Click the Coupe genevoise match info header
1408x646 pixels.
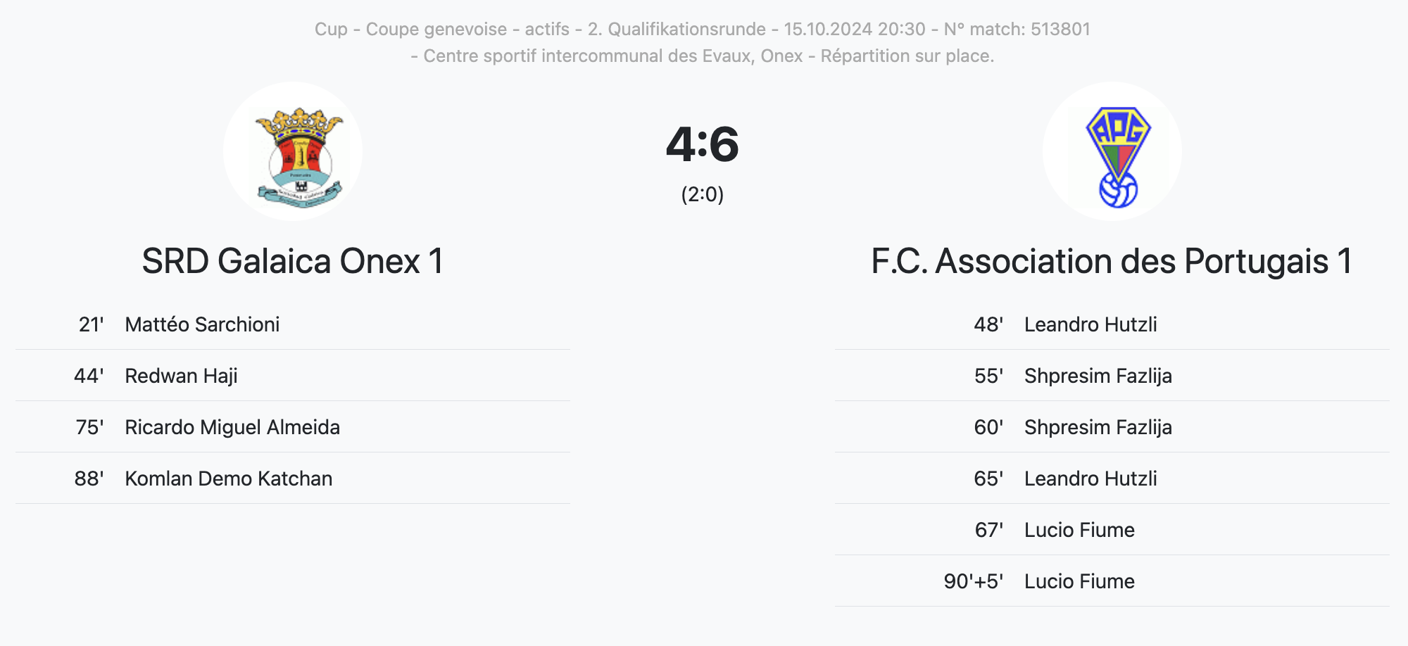pyautogui.click(x=702, y=29)
